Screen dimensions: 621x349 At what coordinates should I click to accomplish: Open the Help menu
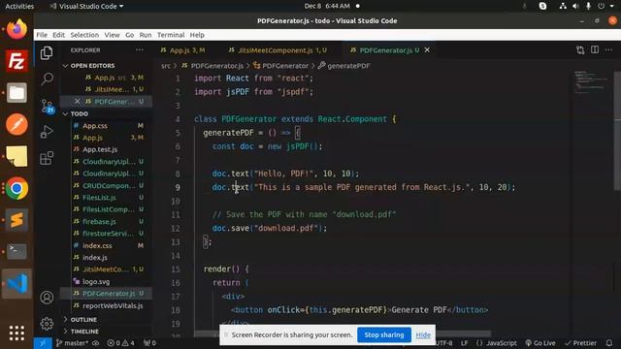click(x=197, y=35)
